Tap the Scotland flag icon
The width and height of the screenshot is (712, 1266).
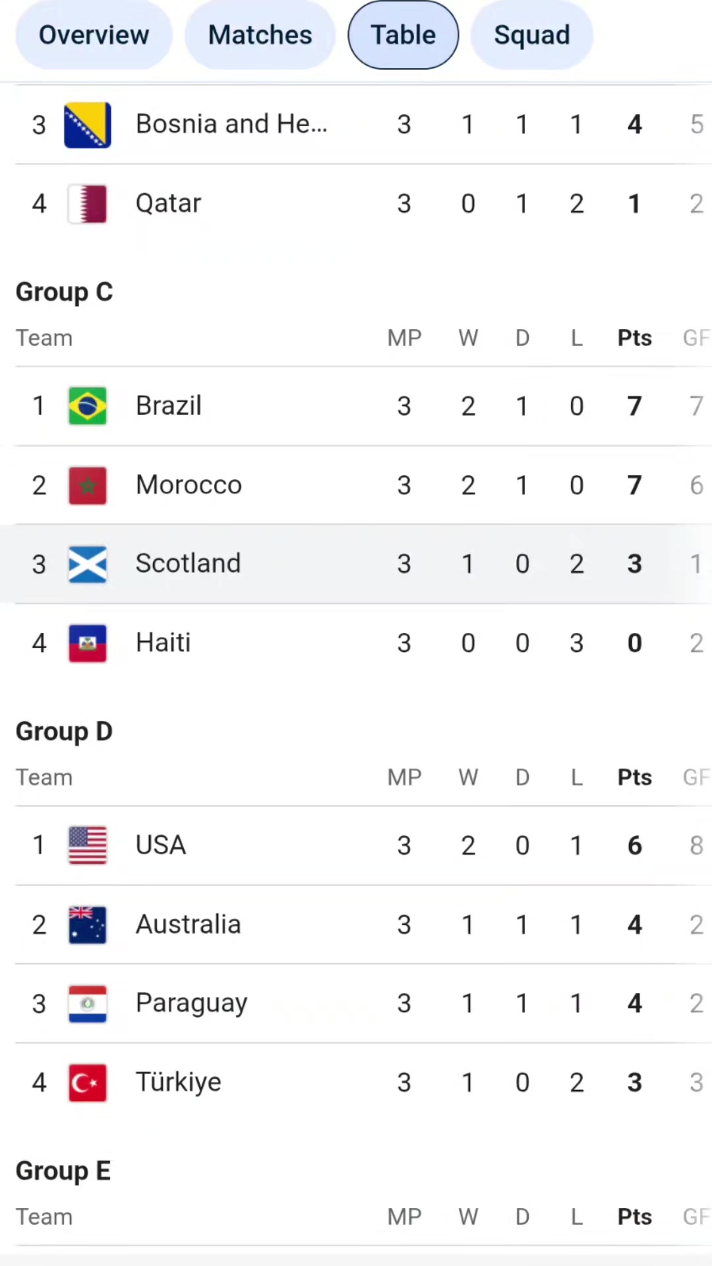tap(88, 564)
